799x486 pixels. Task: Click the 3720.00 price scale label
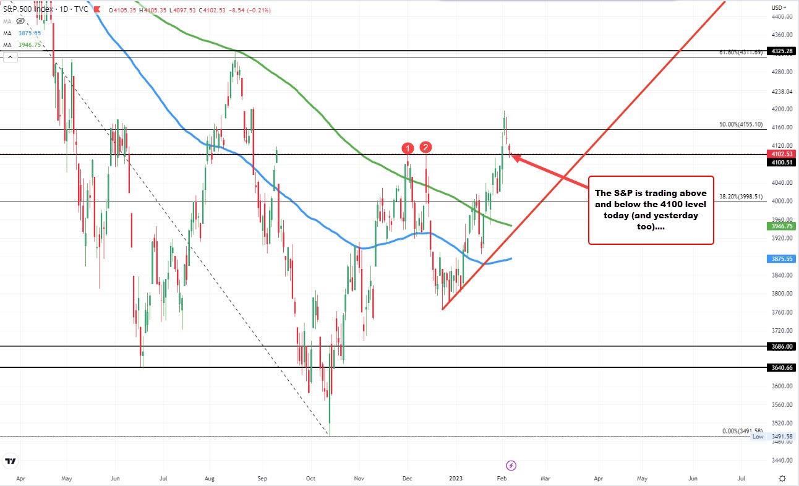pyautogui.click(x=782, y=331)
